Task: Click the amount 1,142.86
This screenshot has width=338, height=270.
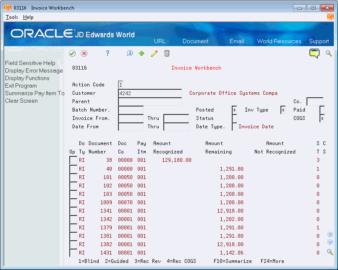Action: point(231,253)
